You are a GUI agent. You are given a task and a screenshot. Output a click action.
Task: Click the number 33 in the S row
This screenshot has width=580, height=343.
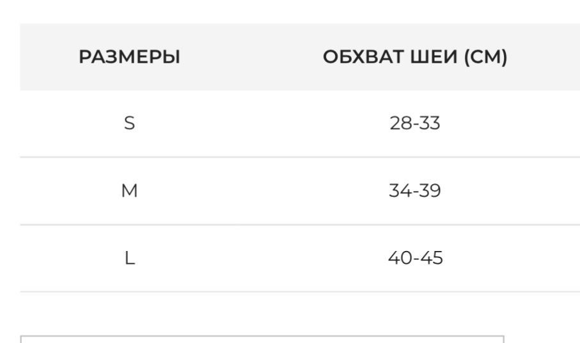click(x=431, y=123)
